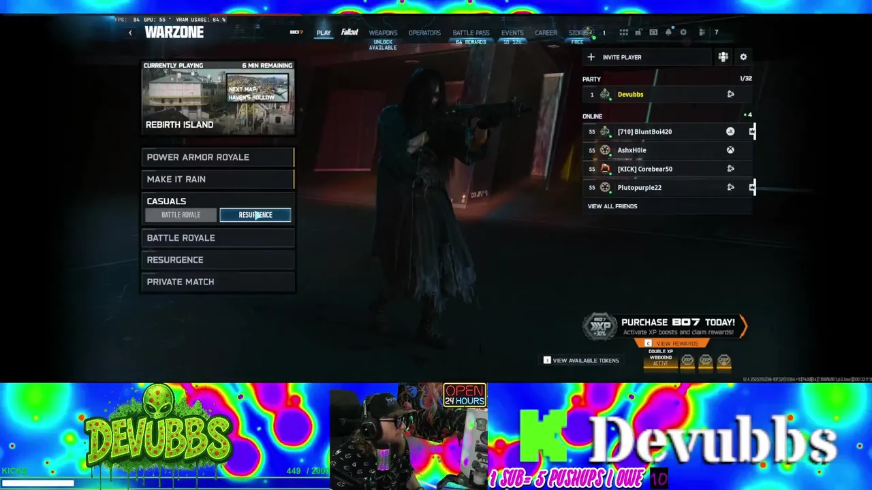Image resolution: width=872 pixels, height=490 pixels.
Task: Choose the Resurgence playlist
Action: click(218, 260)
